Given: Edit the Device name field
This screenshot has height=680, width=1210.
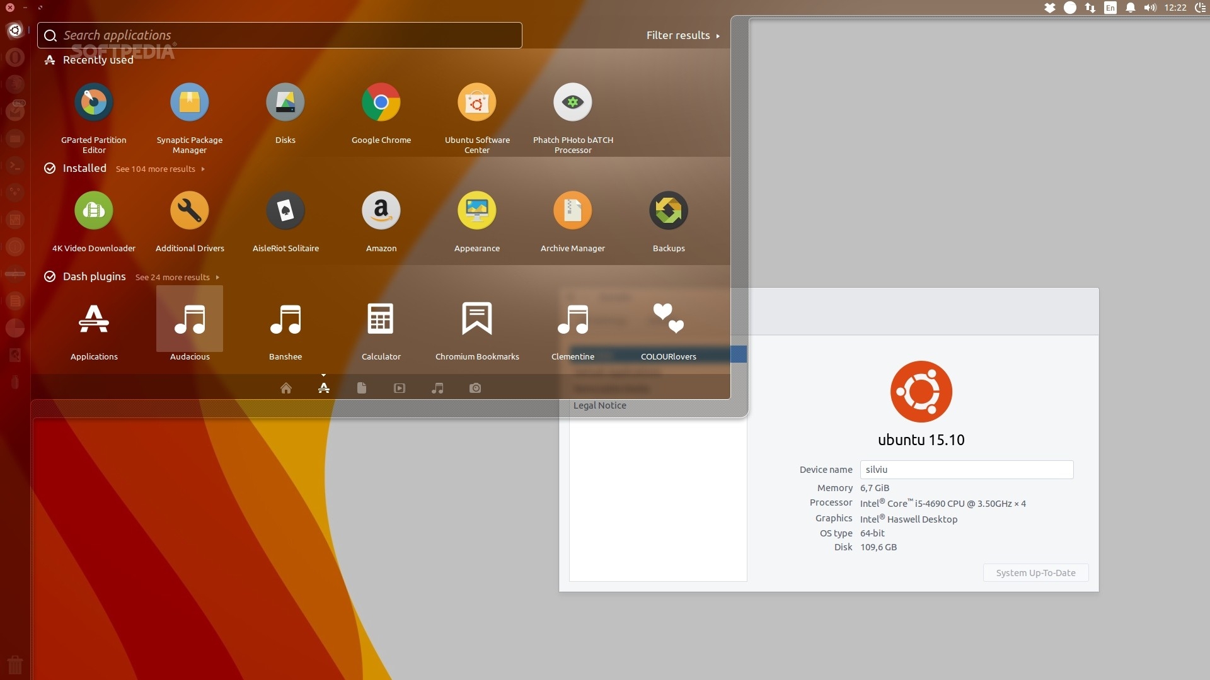Looking at the screenshot, I should click(967, 470).
